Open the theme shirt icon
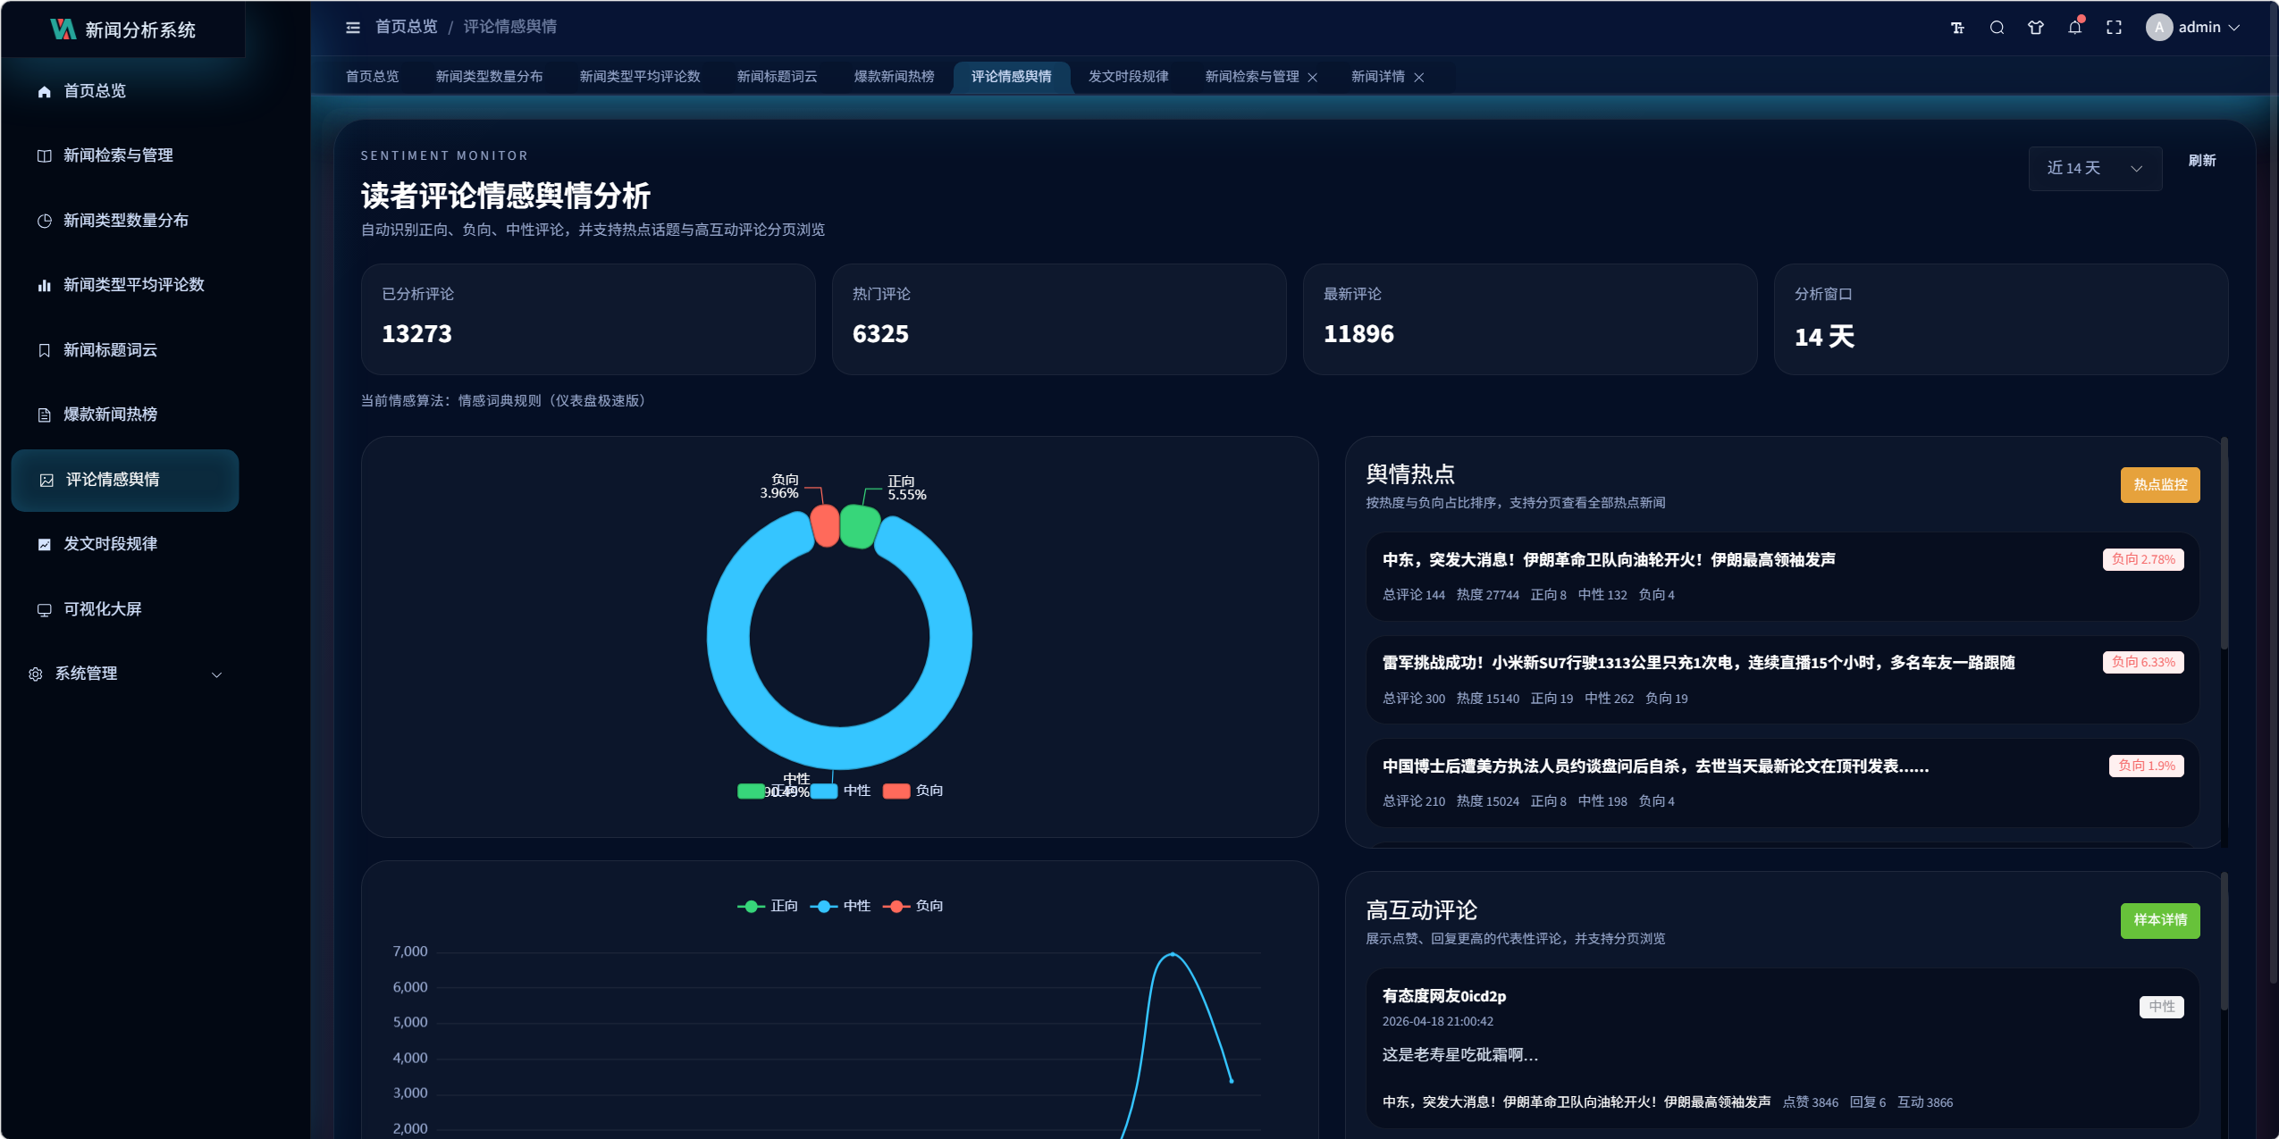Screen dimensions: 2279x1139 click(2036, 28)
